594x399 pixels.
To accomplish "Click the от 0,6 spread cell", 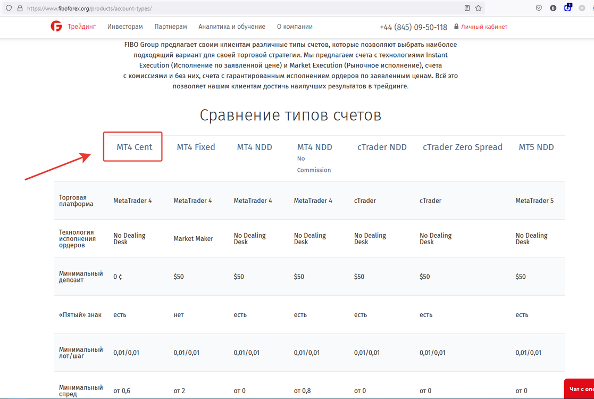I will 122,390.
